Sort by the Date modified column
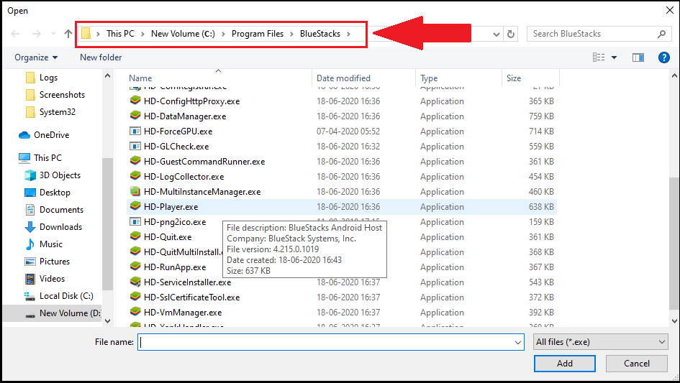The width and height of the screenshot is (680, 383). point(343,78)
